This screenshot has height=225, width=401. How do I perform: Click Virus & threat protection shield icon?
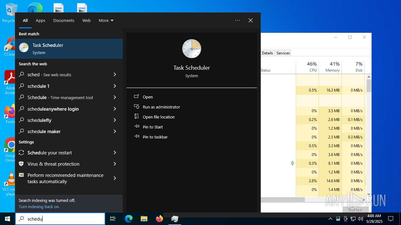(21, 164)
